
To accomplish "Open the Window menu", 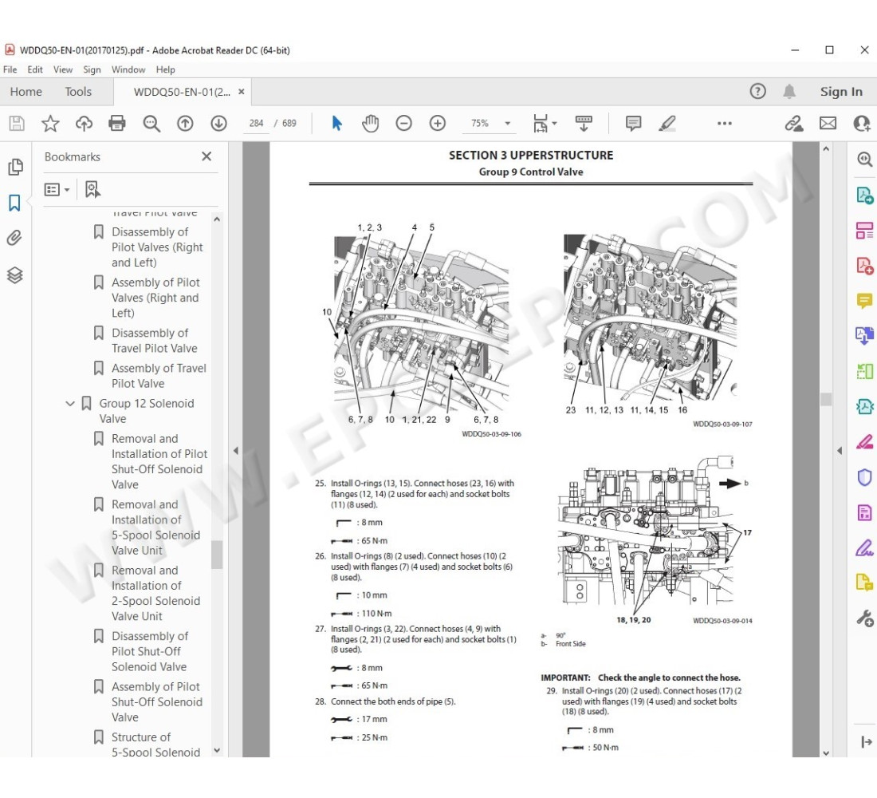I will (x=128, y=69).
